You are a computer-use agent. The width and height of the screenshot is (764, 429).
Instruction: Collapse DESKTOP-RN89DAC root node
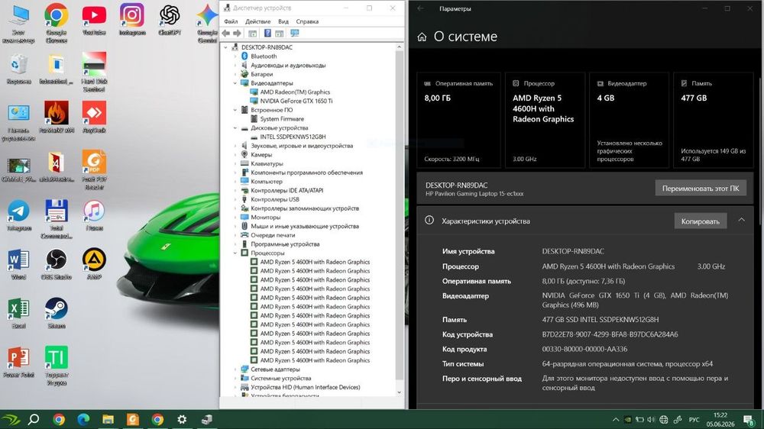[x=225, y=47]
